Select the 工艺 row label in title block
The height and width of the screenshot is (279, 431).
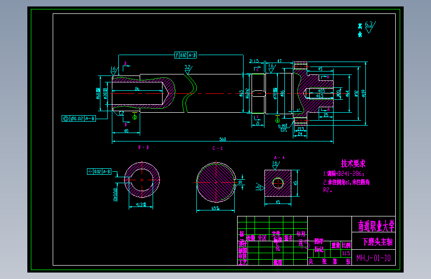(x=243, y=262)
